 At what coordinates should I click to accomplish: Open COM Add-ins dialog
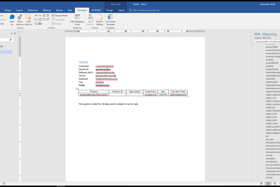[28, 19]
